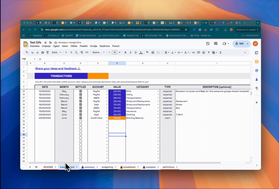Click the font size input field

pyautogui.click(x=114, y=53)
